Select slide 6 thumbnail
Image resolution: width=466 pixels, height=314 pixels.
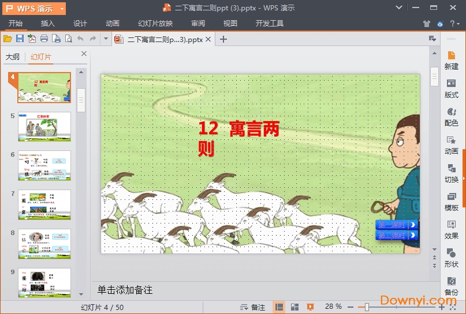(x=44, y=165)
